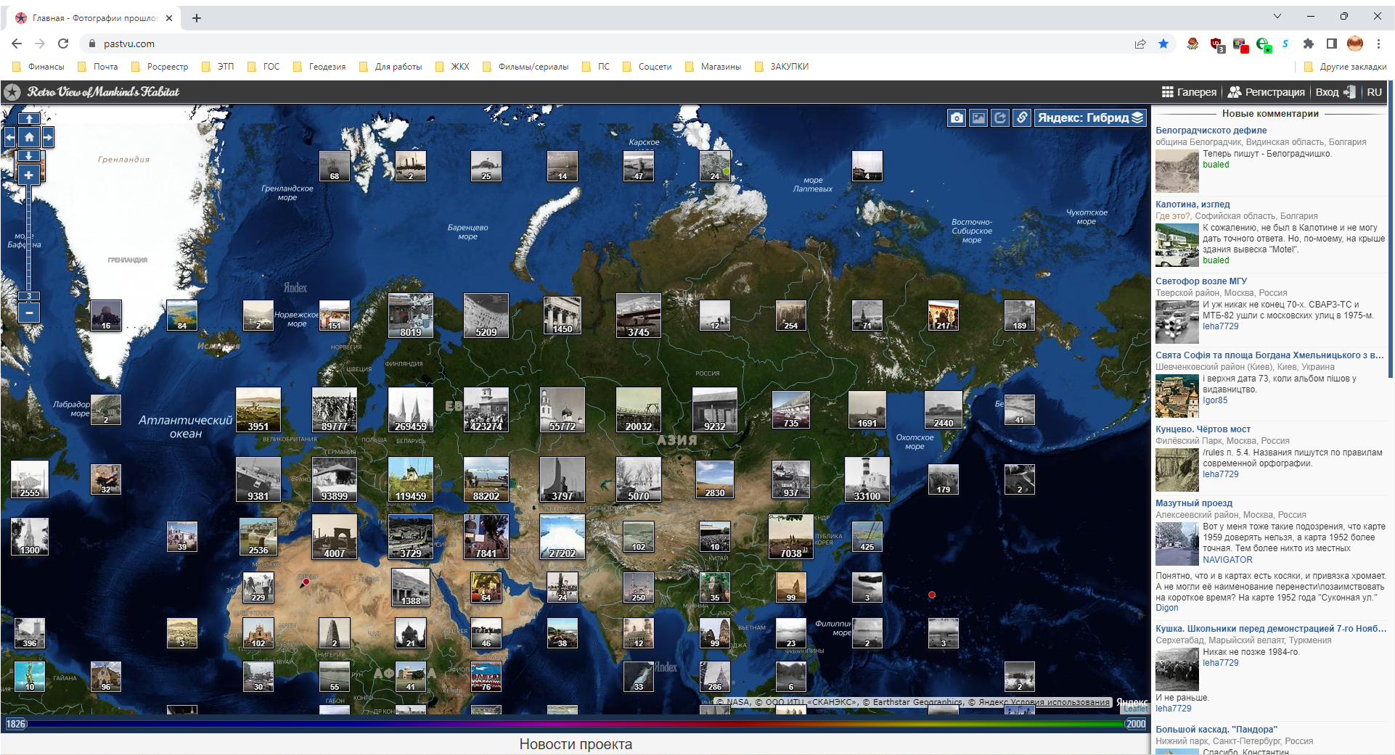Viewport: 1395px width, 755px height.
Task: Open user profile NAVIGATOR
Action: tap(1227, 560)
